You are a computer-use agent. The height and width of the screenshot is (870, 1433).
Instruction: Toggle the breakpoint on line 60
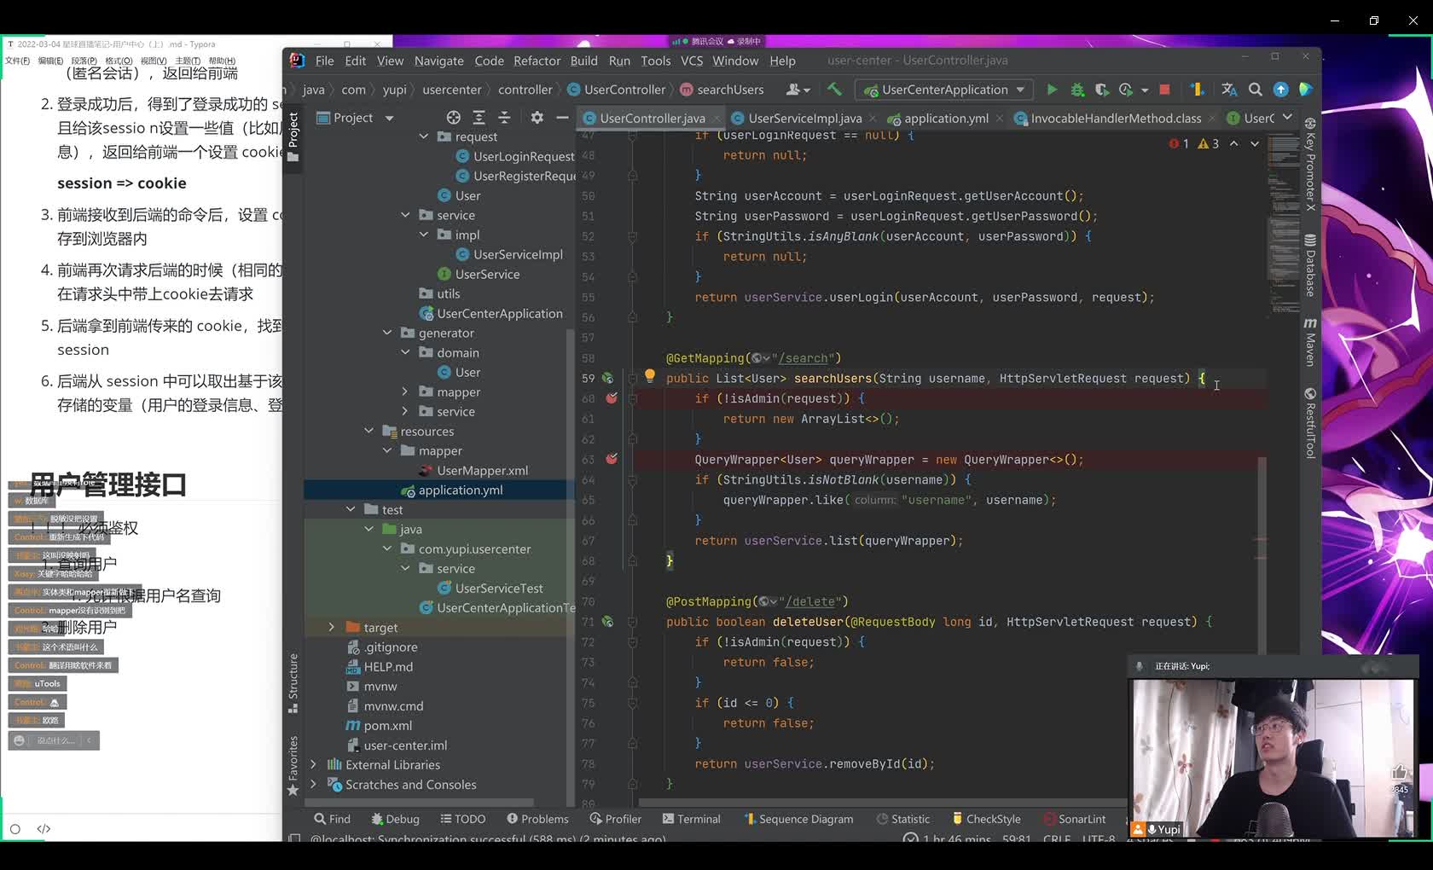coord(612,398)
